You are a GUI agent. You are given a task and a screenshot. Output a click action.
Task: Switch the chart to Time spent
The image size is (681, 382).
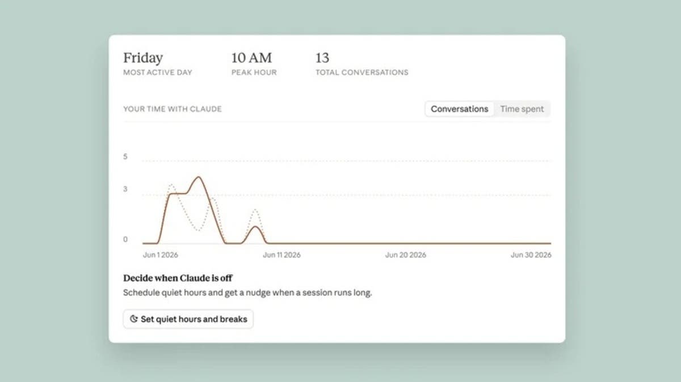(x=522, y=109)
